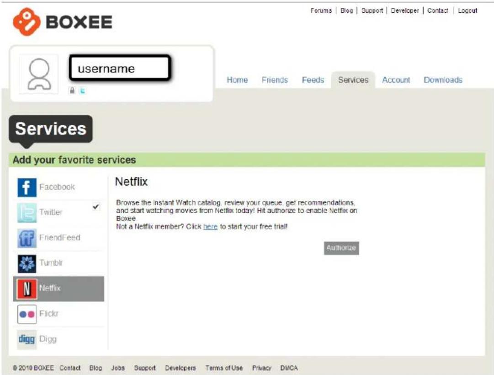Open the Services tab
The image size is (494, 375).
tap(353, 80)
